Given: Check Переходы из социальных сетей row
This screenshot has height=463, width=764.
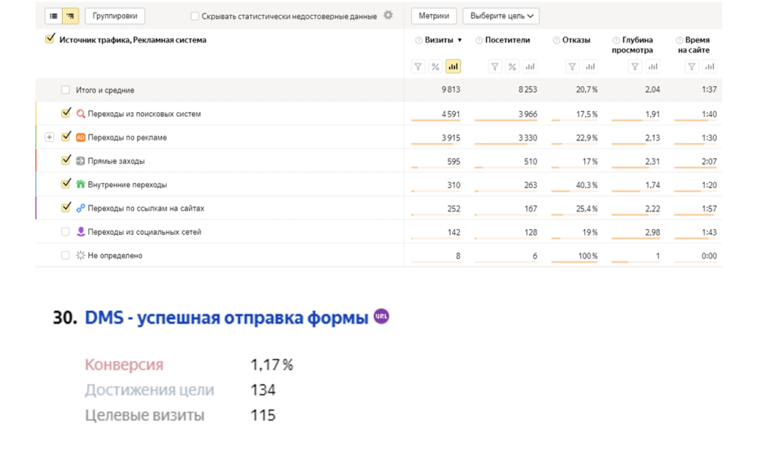Looking at the screenshot, I should [x=65, y=231].
